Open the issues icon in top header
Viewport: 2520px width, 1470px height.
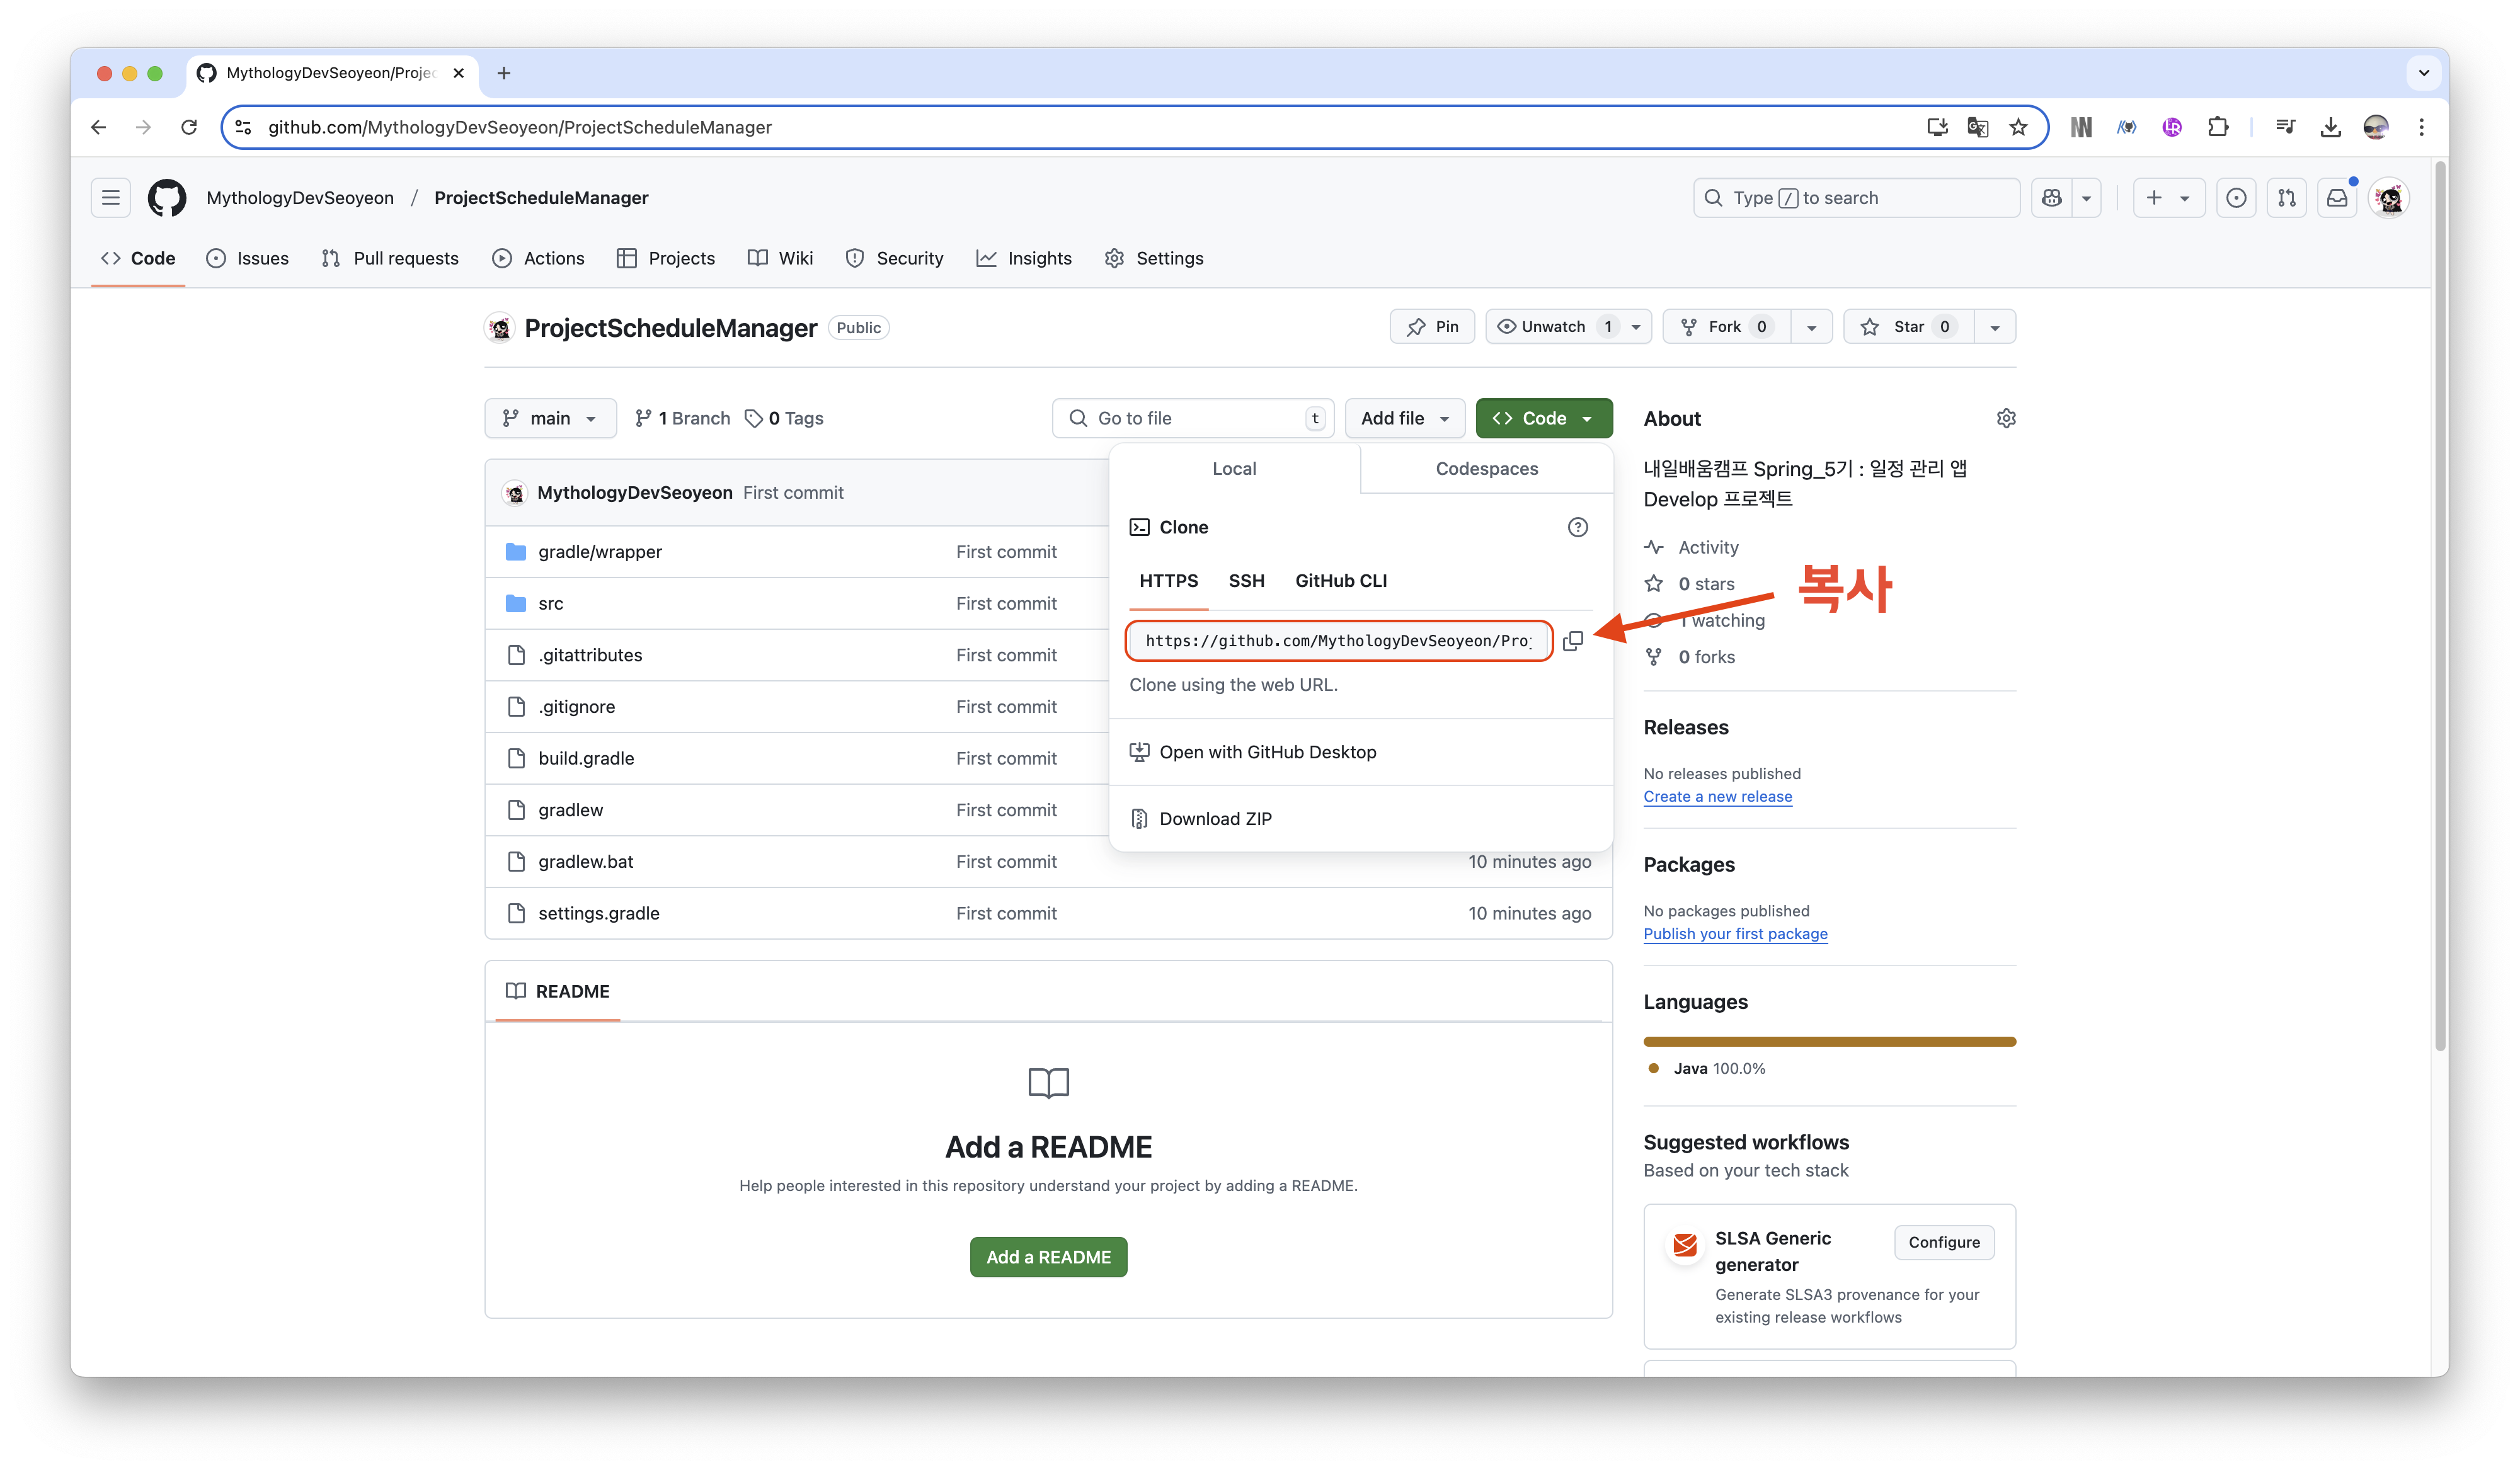click(x=2236, y=198)
